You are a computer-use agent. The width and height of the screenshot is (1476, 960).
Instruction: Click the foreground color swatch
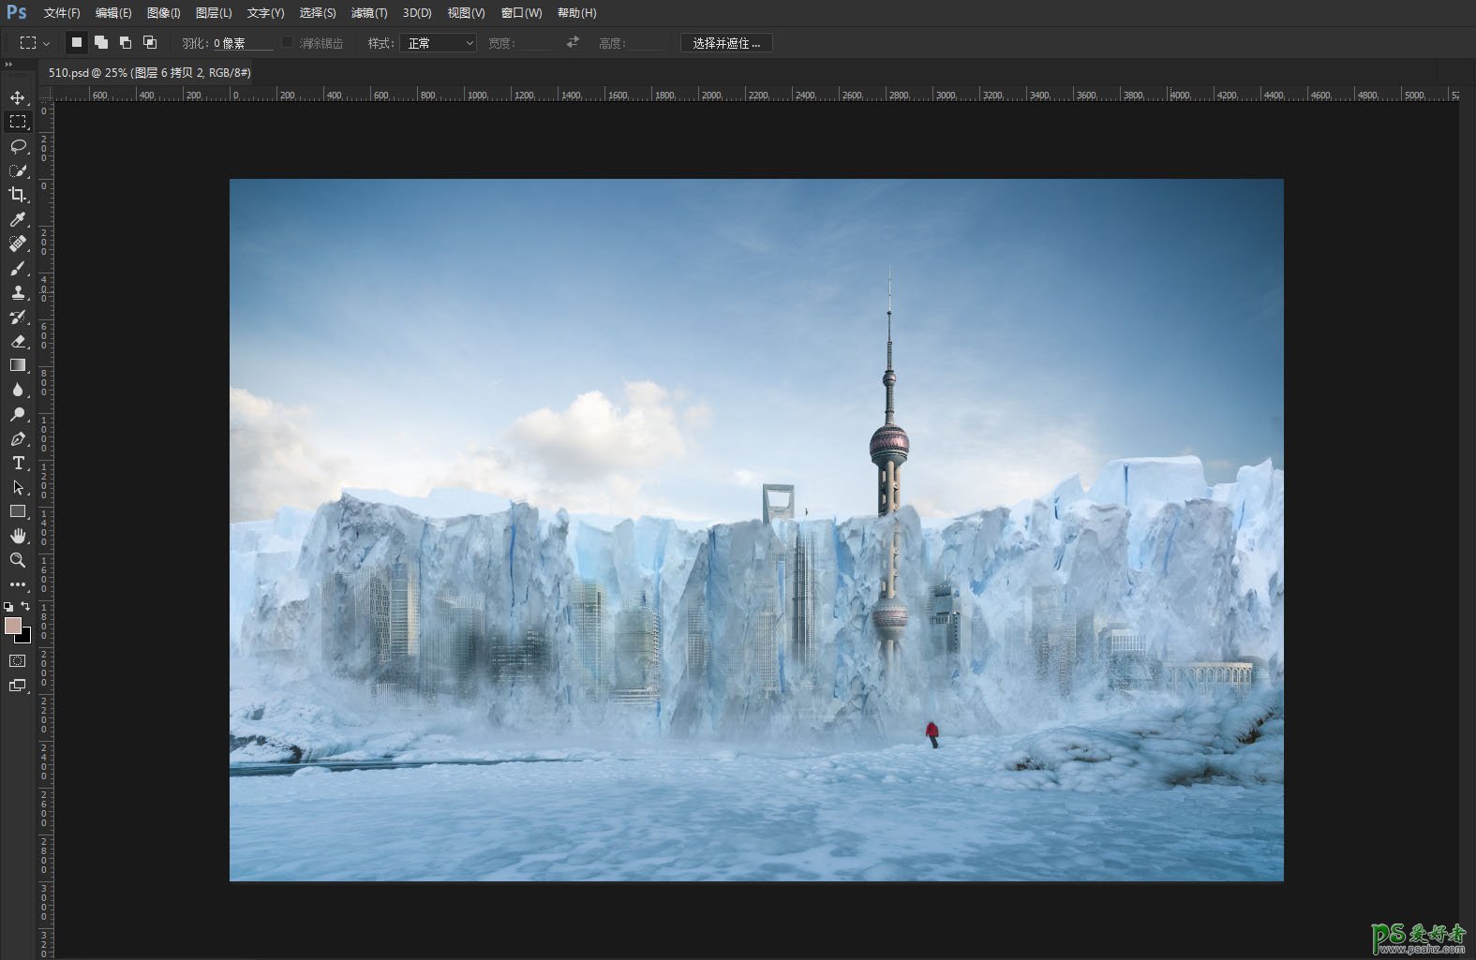tap(12, 626)
